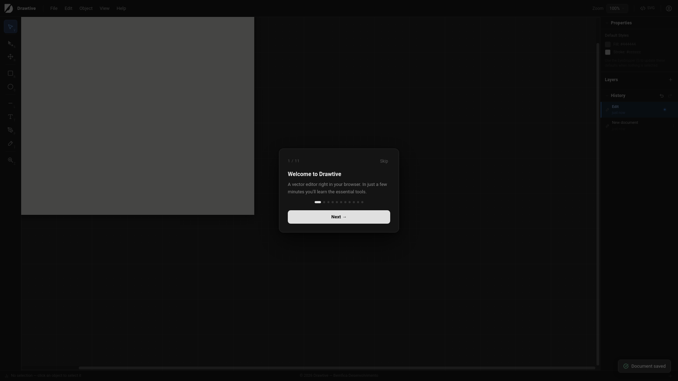Click the Drawtive app name

pyautogui.click(x=26, y=8)
